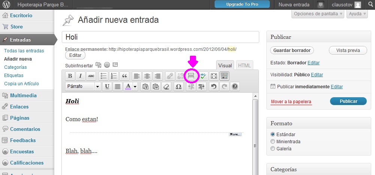This screenshot has height=175, width=375.
Task: Apply italic formatting to text
Action: point(81,76)
